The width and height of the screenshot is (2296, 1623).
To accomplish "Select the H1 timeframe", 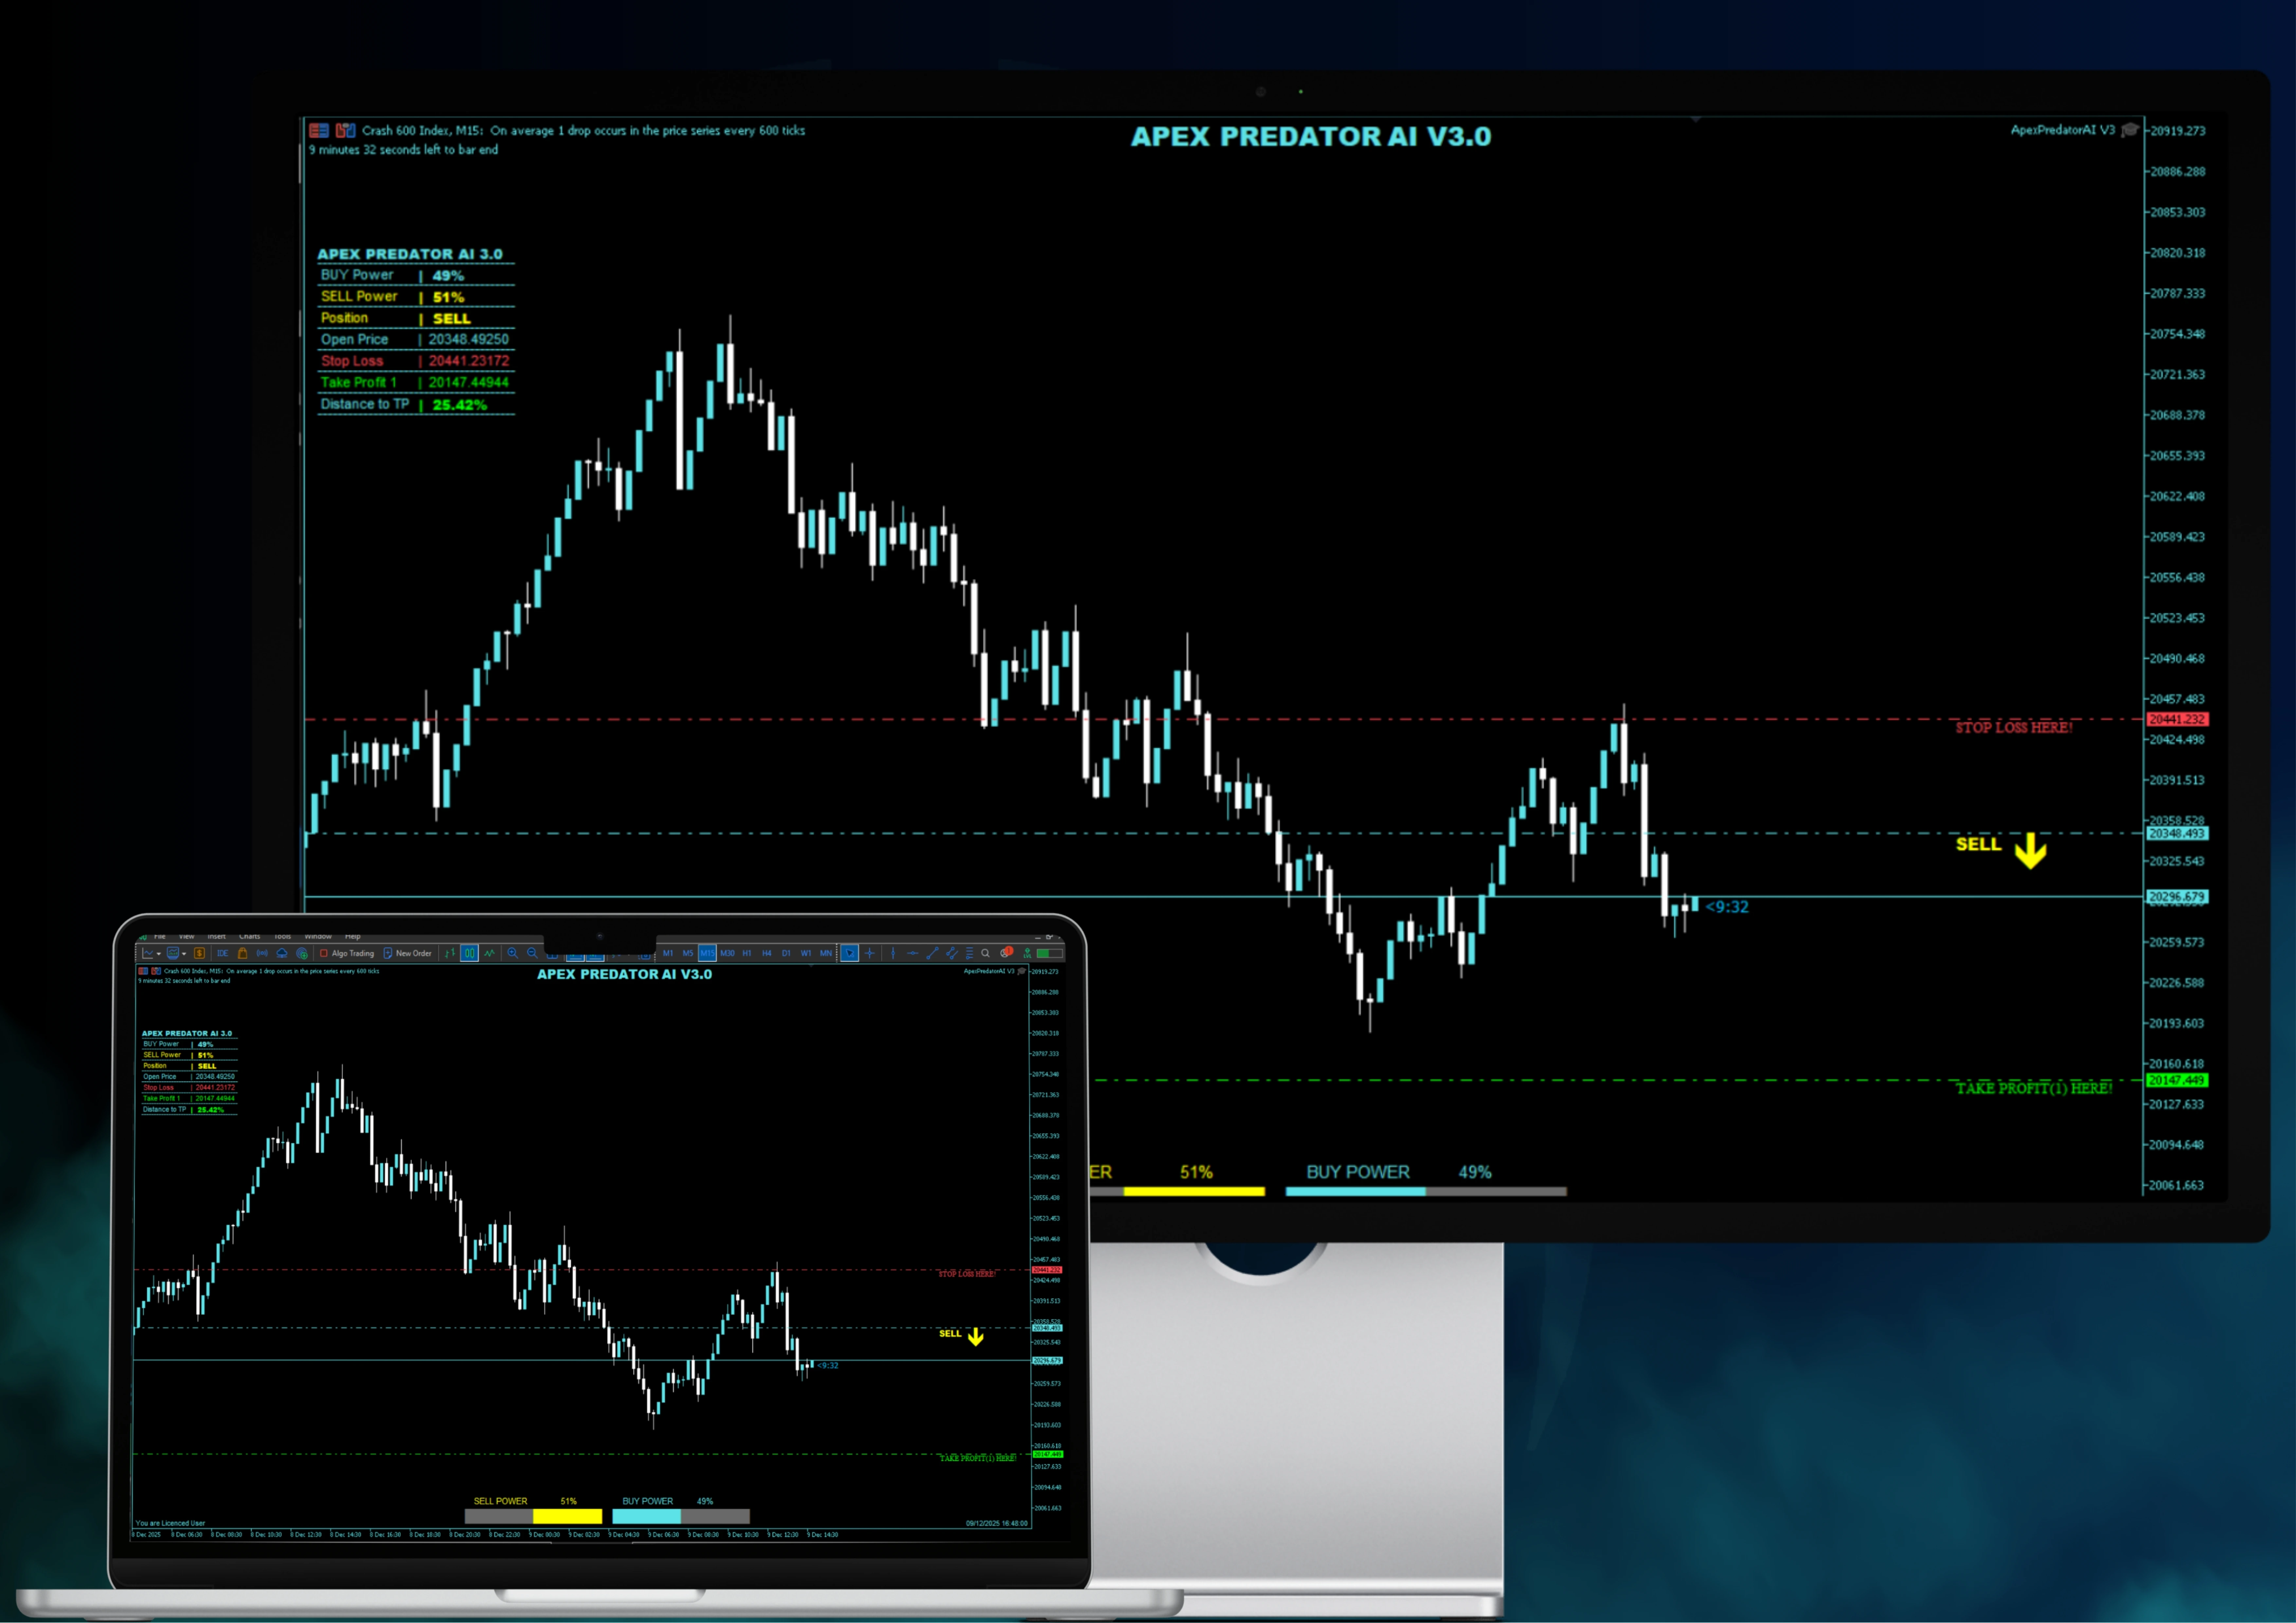I will point(747,953).
